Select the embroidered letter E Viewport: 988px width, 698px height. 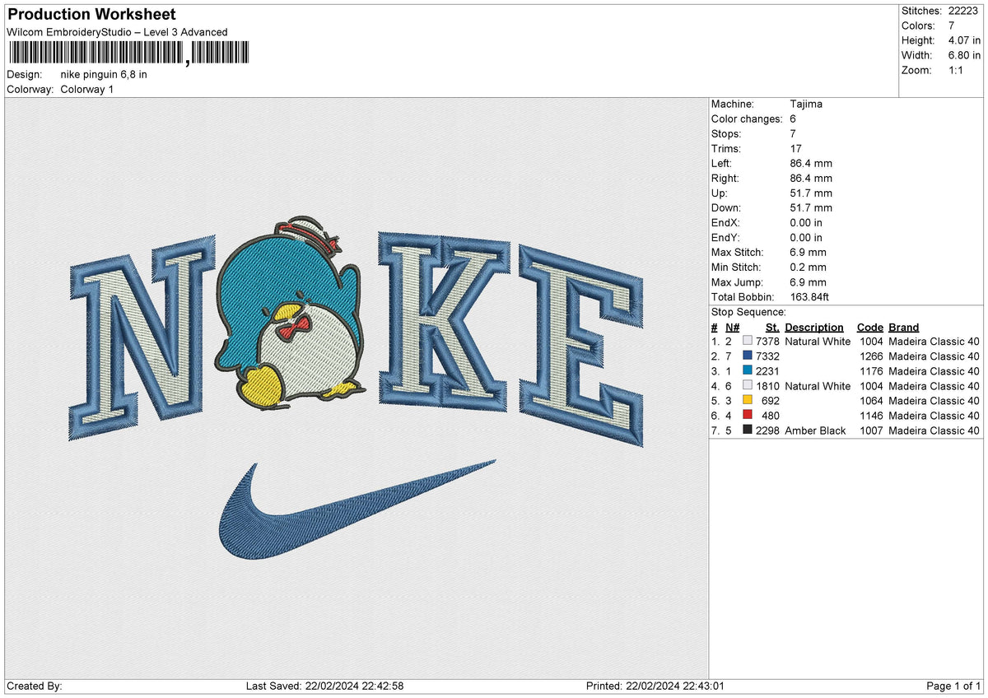pos(580,344)
